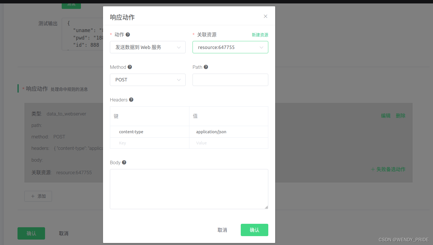433x245 pixels.
Task: Expand the Method dropdown set to POST
Action: point(147,80)
